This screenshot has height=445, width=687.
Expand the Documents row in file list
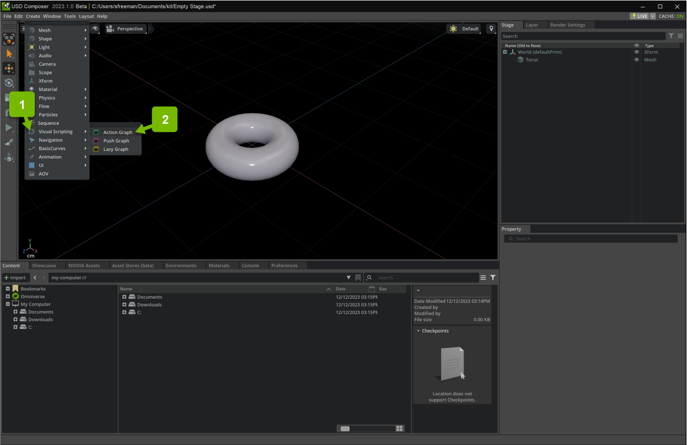point(124,297)
